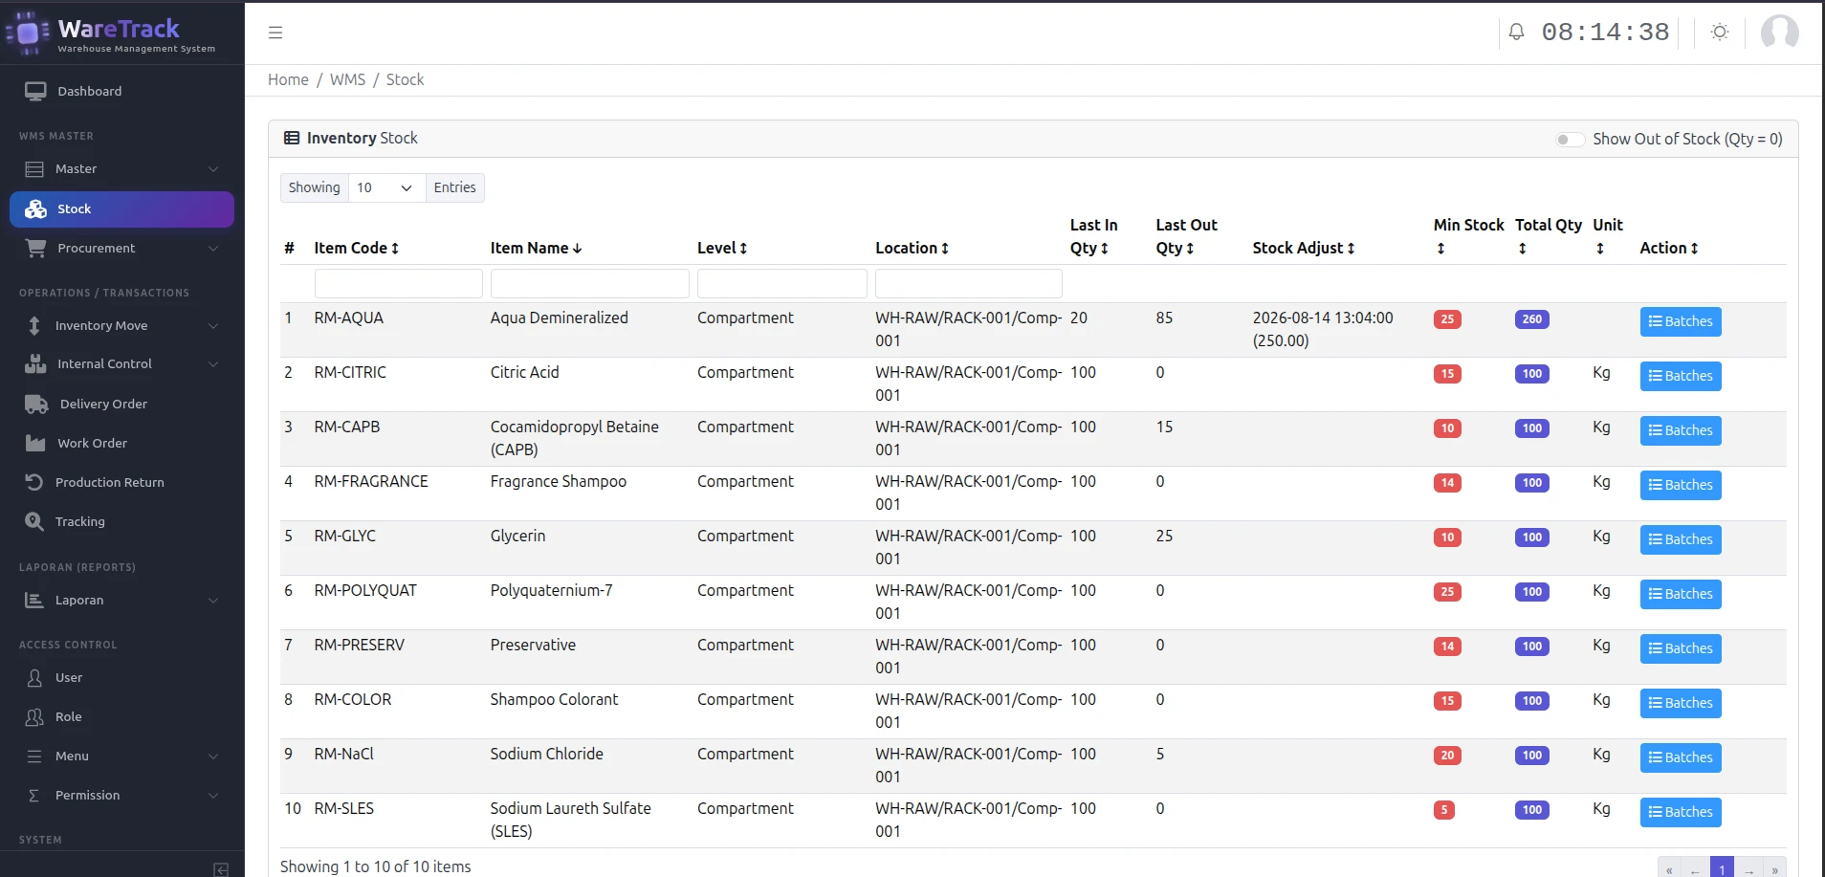Expand the Menu submenu chevron
The height and width of the screenshot is (877, 1825).
coord(213,756)
